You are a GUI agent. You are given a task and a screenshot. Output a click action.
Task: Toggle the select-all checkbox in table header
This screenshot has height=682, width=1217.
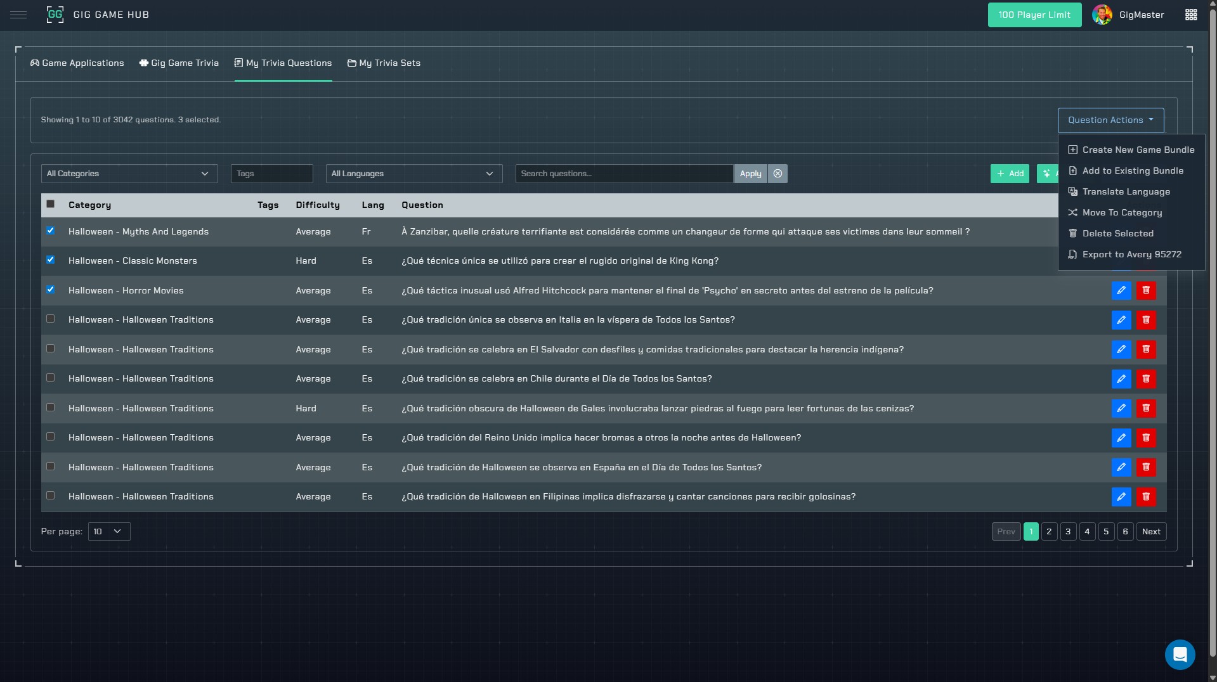click(51, 204)
